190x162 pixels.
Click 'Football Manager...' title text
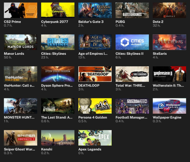[131, 117]
